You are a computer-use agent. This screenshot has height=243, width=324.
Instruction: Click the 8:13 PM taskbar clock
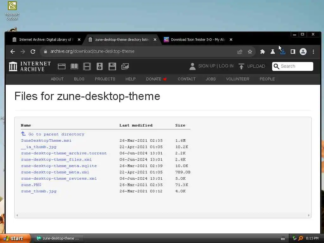pyautogui.click(x=312, y=238)
